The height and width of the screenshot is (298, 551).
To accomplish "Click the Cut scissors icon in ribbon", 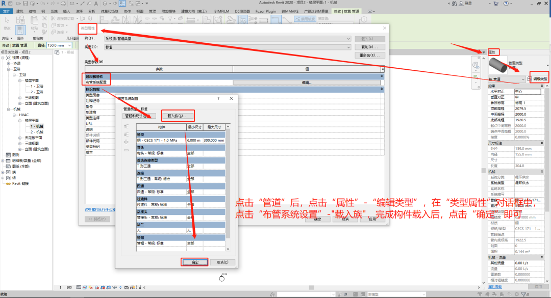I will (44, 18).
